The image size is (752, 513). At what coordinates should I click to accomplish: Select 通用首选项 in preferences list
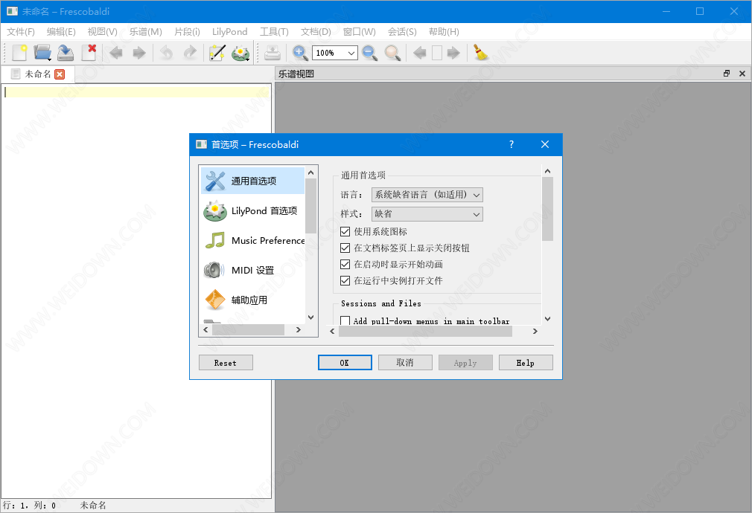[252, 181]
